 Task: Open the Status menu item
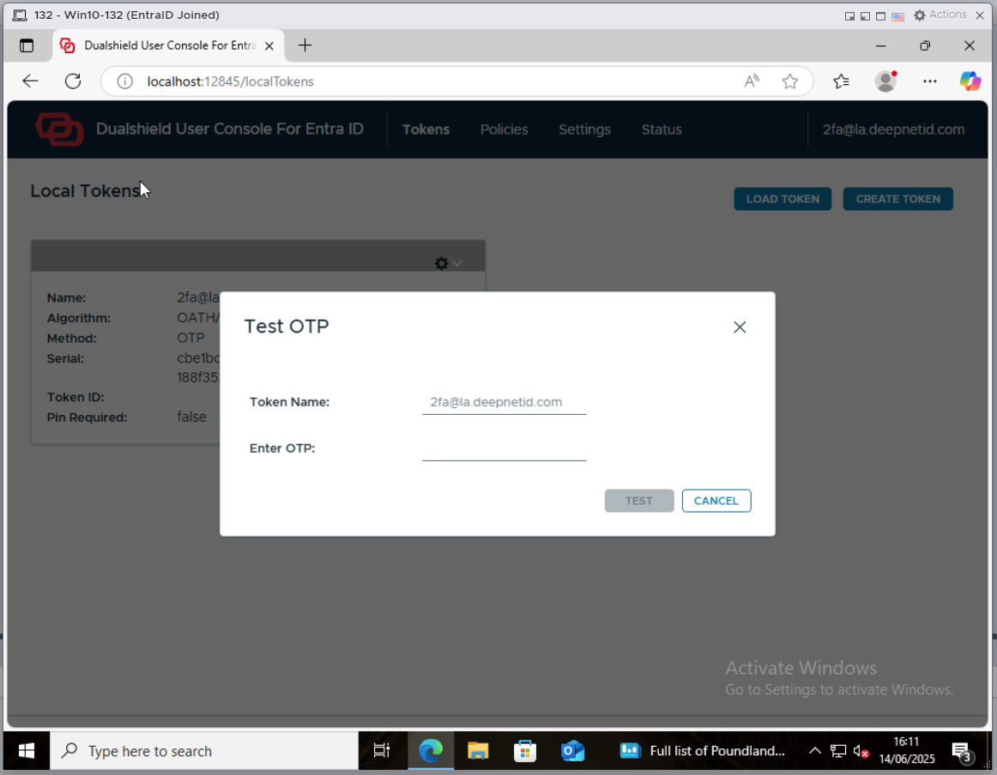[661, 129]
